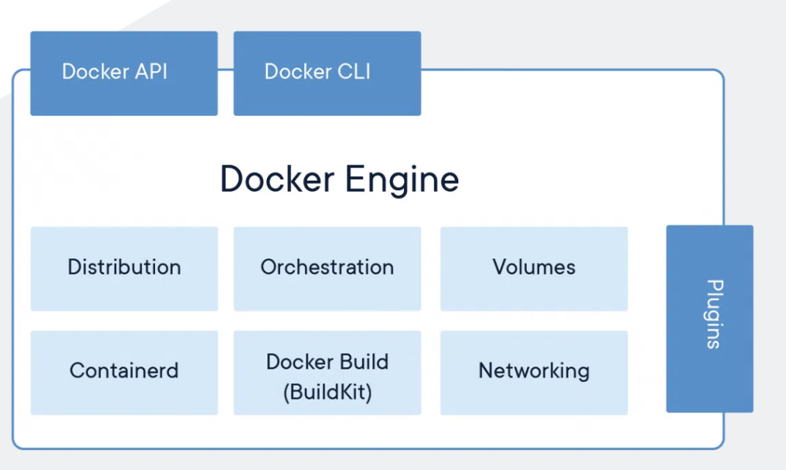
Task: Click the Containerd component box
Action: click(124, 372)
